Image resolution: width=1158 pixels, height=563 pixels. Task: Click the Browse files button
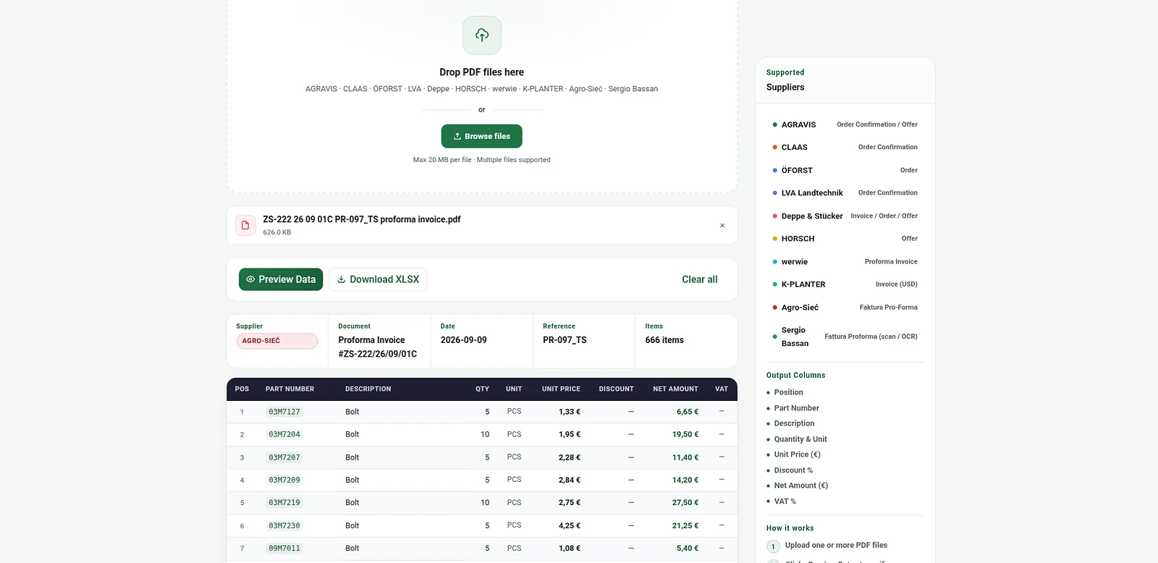[482, 136]
